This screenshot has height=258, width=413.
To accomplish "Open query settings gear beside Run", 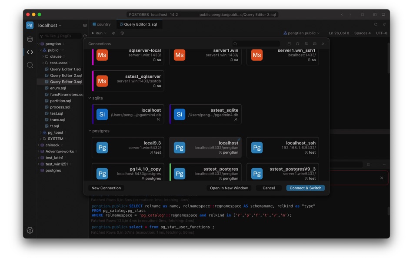I will [x=122, y=33].
